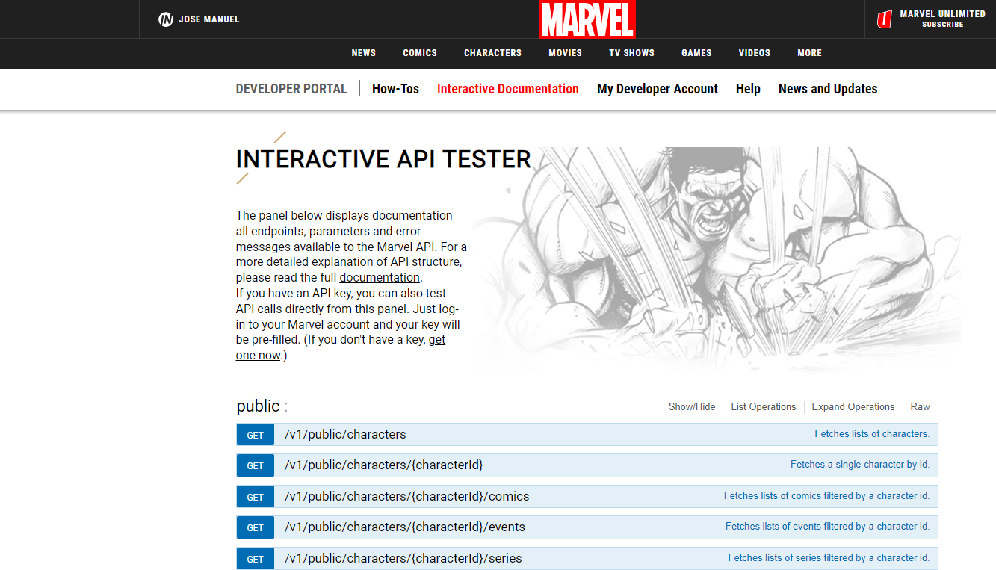The width and height of the screenshot is (996, 570).
Task: Click the 'public' resource heading
Action: pos(258,406)
